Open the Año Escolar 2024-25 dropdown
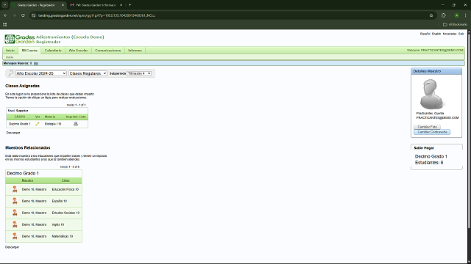 [41, 73]
